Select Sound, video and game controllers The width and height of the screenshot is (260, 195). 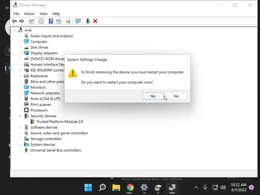59,133
